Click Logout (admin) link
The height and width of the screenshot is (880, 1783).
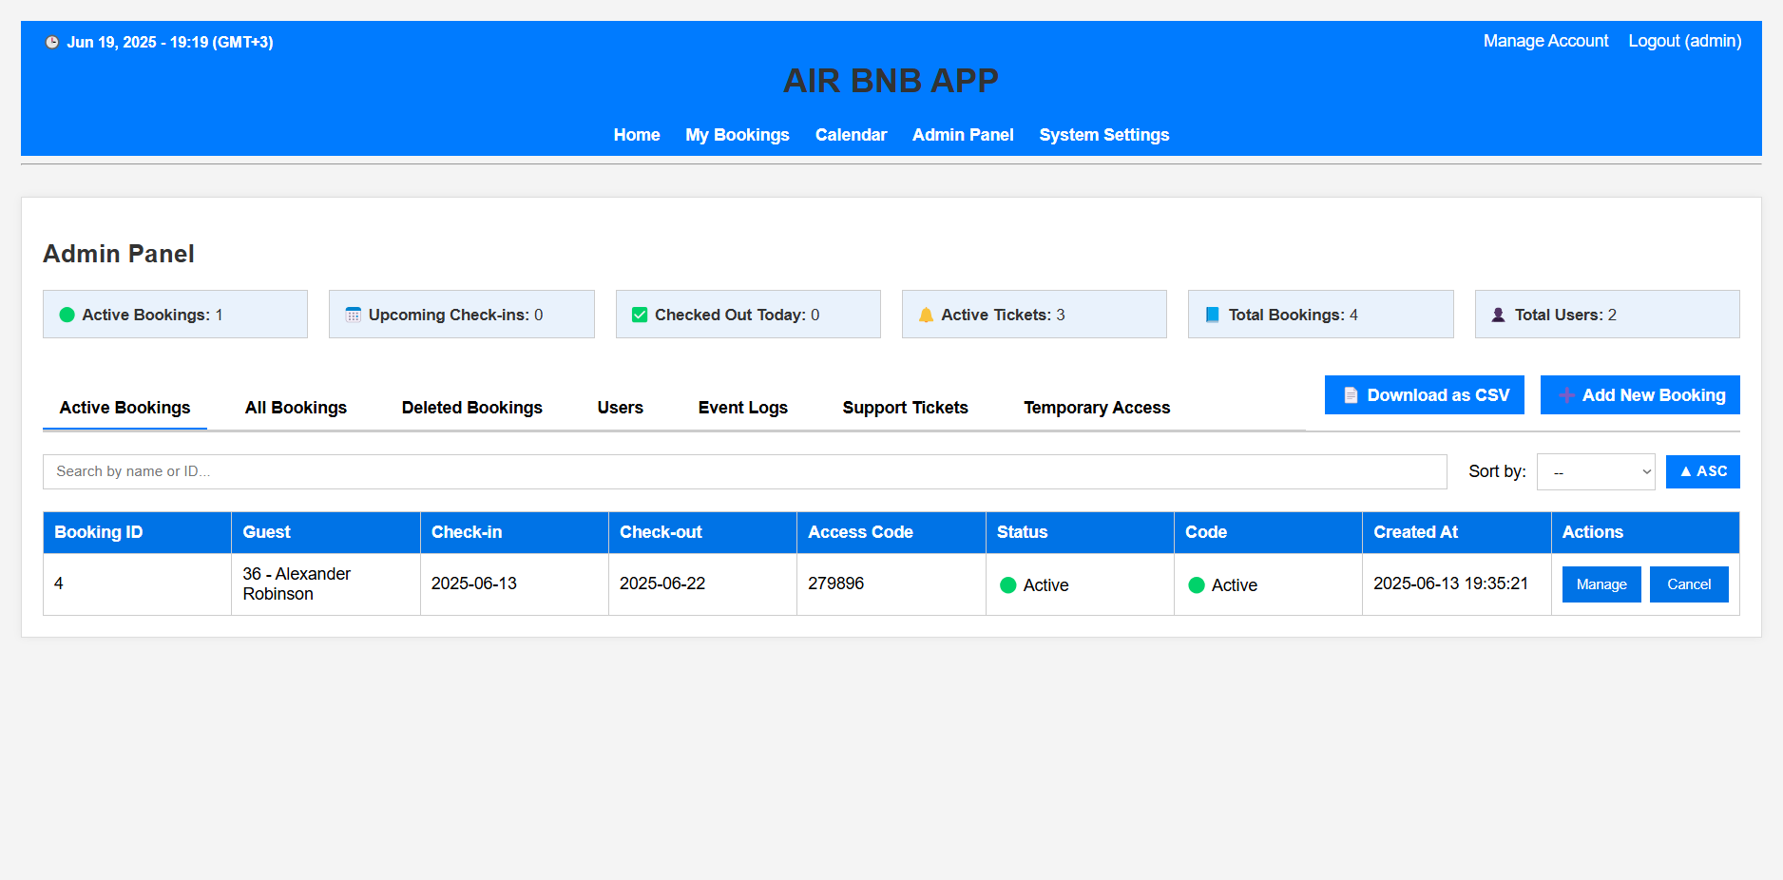tap(1684, 41)
